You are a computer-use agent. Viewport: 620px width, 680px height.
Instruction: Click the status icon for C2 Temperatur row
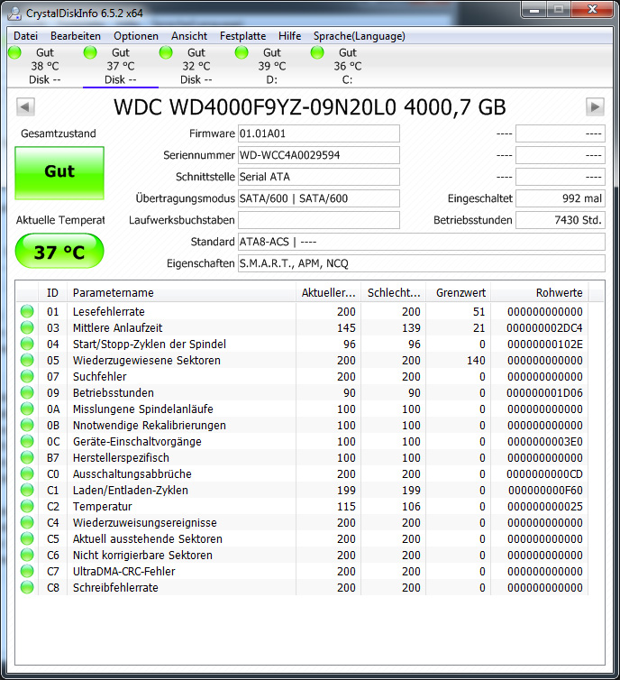pyautogui.click(x=27, y=506)
